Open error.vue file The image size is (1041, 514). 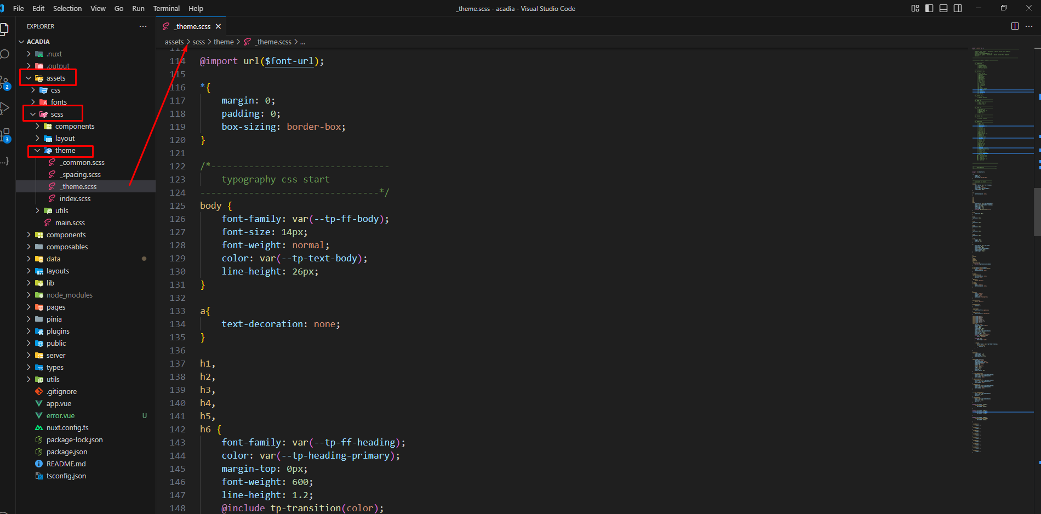click(86, 415)
